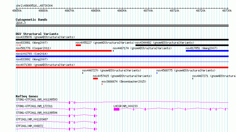Click the 48710k ruler tick label
The image size is (236, 132).
[174, 11]
